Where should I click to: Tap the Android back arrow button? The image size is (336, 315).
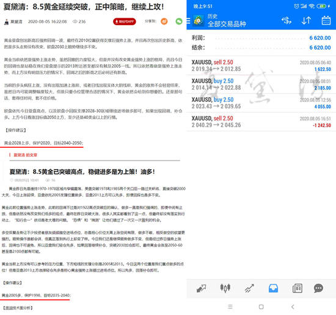[293, 307]
